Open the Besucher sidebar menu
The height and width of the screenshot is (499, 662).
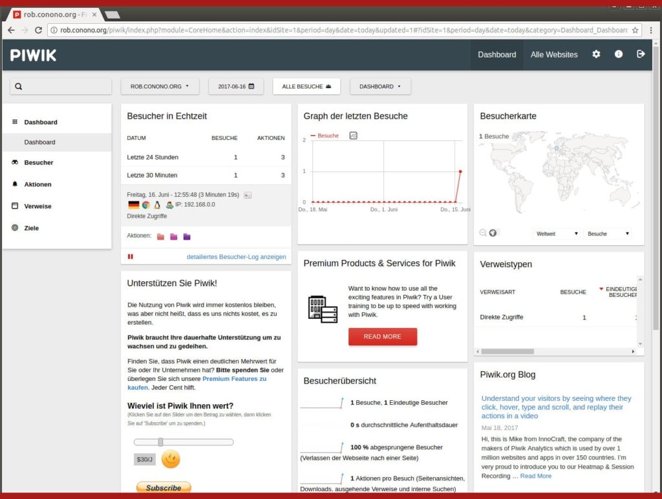(x=38, y=162)
